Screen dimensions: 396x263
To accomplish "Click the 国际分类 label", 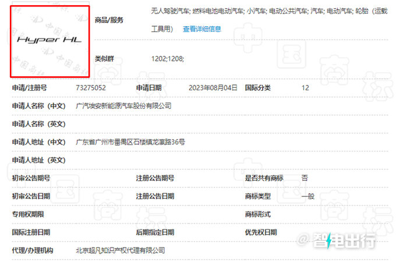I will 257,88.
